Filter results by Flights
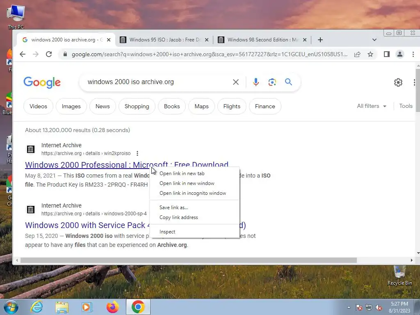 click(x=232, y=106)
